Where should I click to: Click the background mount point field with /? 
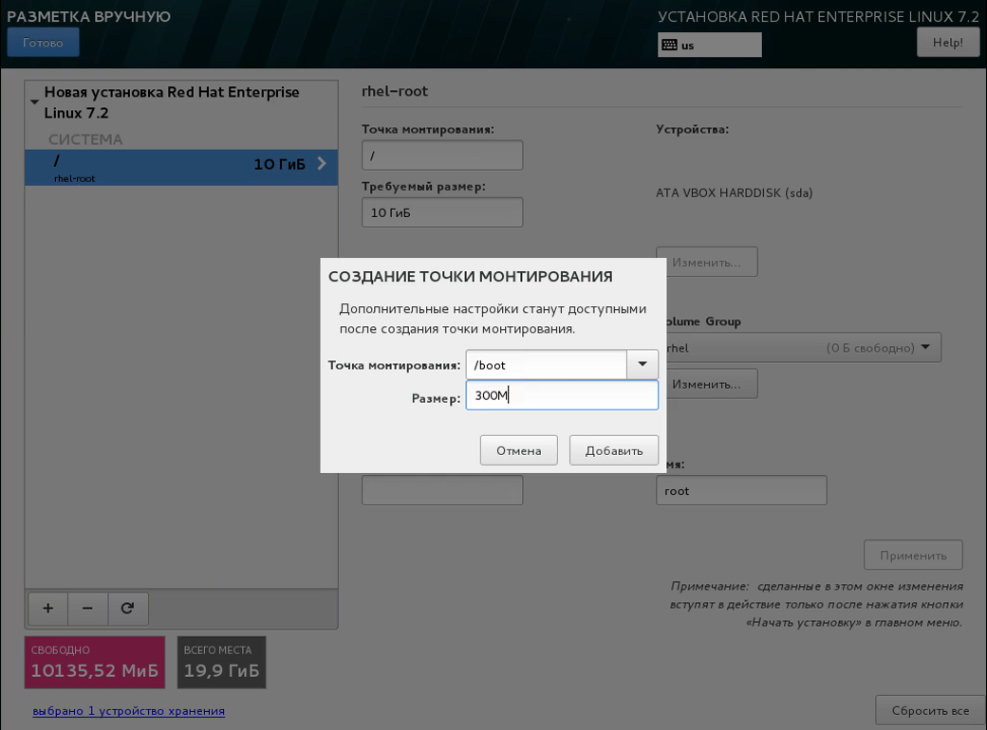(x=442, y=155)
